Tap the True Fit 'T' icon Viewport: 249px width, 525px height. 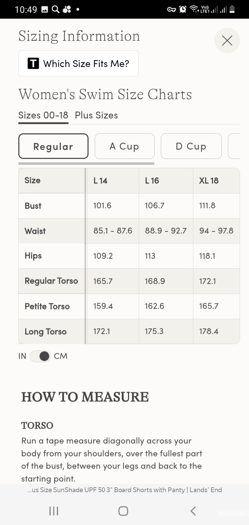33,64
